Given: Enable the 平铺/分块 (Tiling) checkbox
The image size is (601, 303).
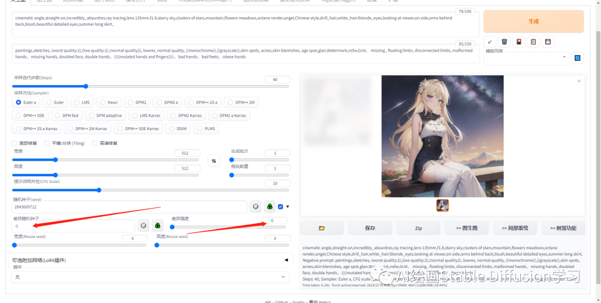Looking at the screenshot, I should coord(47,143).
